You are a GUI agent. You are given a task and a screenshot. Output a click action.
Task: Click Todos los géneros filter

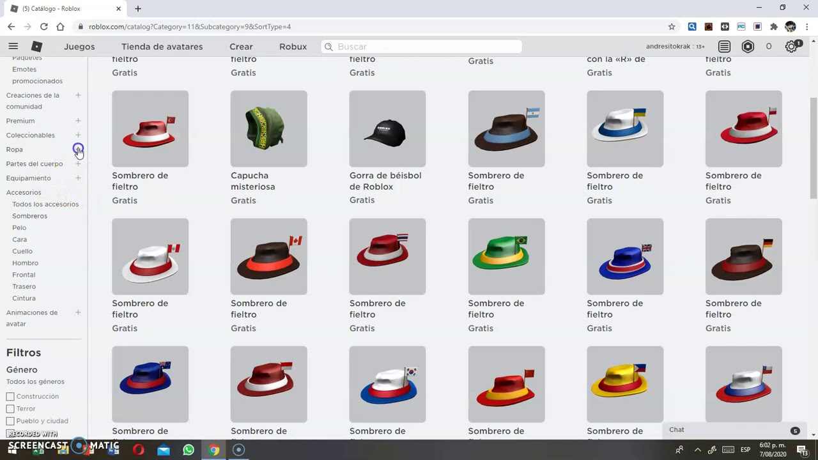35,381
